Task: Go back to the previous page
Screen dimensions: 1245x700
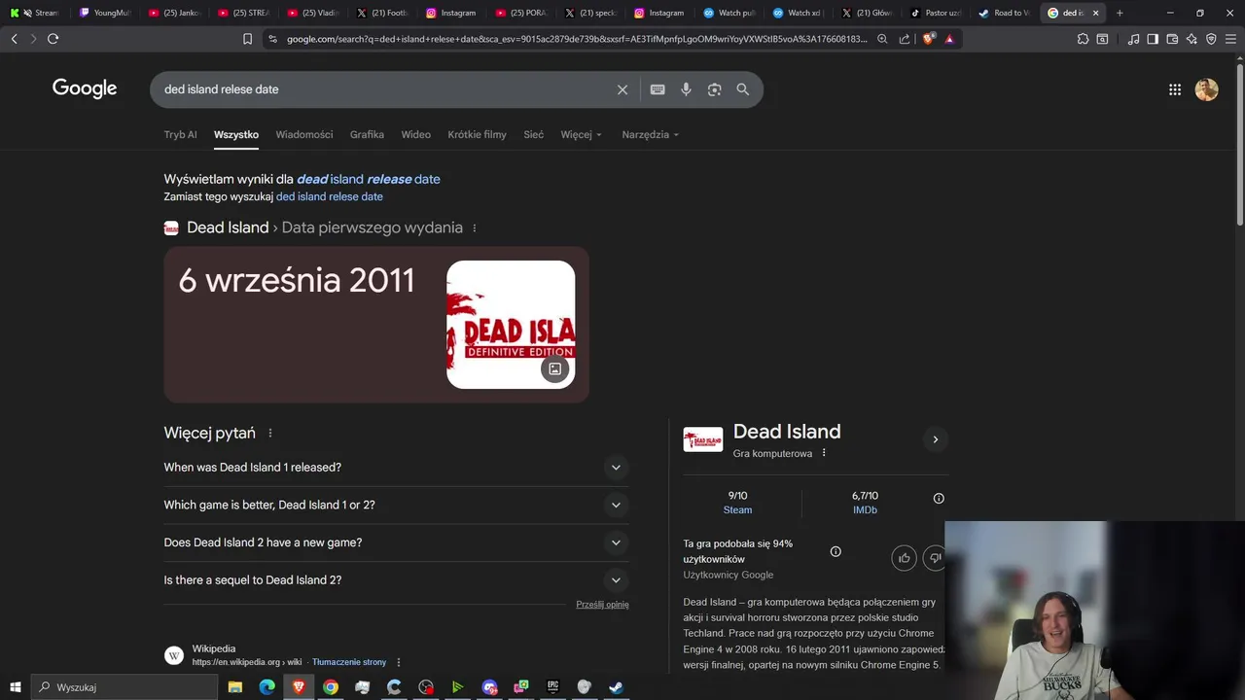Action: 14,39
